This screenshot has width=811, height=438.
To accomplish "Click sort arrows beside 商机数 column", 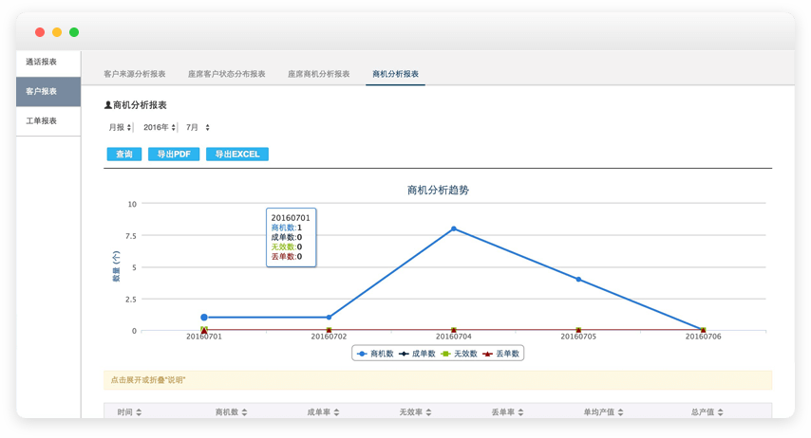I will pos(244,412).
